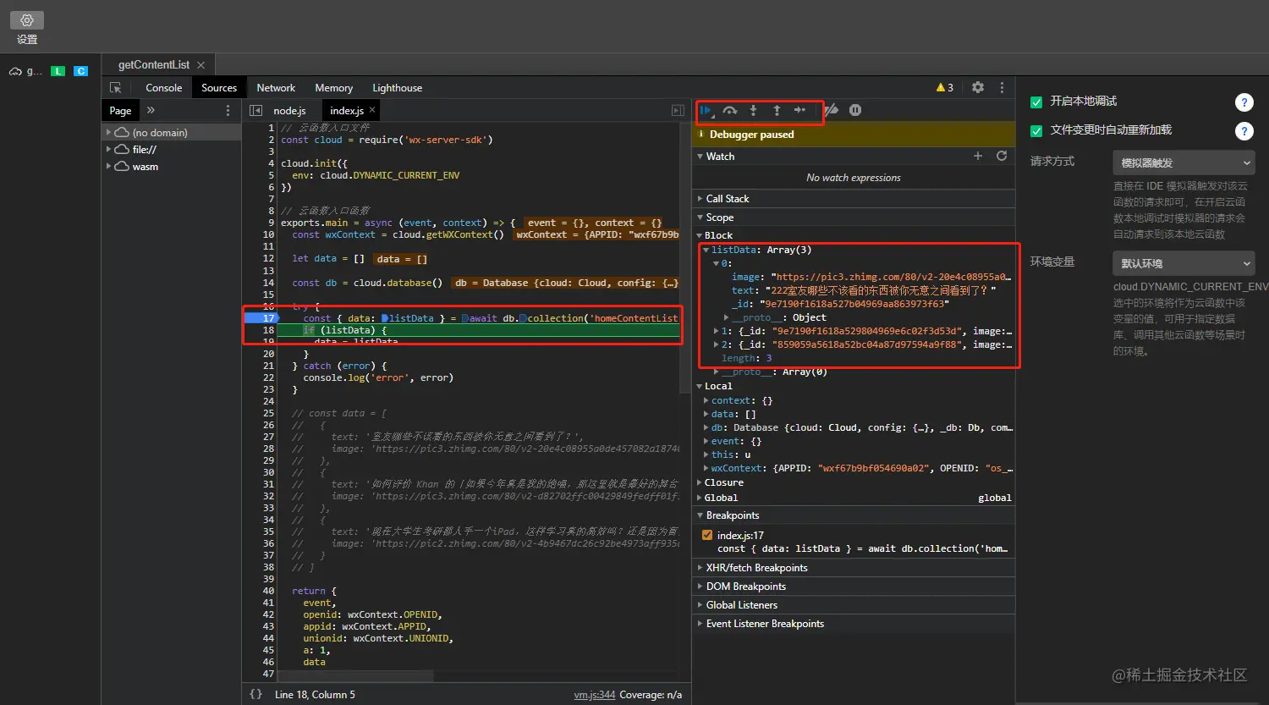This screenshot has width=1269, height=705.
Task: Switch to the Console tab
Action: tap(163, 88)
